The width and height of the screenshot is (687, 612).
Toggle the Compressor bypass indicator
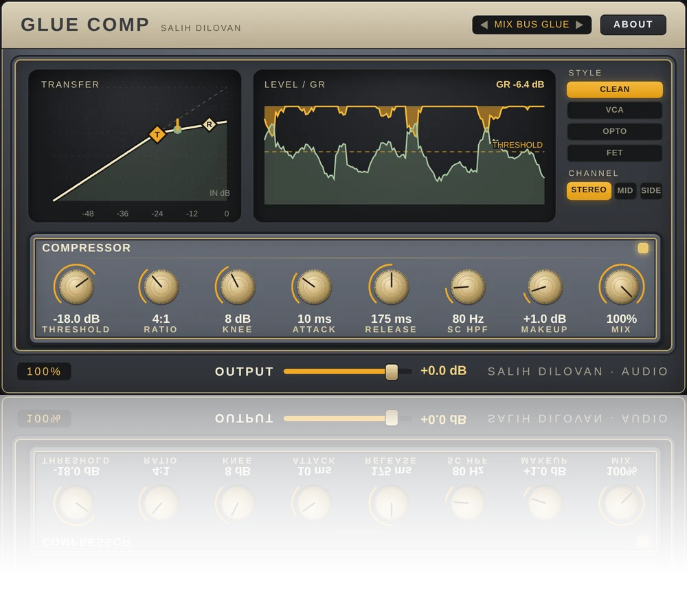(643, 249)
